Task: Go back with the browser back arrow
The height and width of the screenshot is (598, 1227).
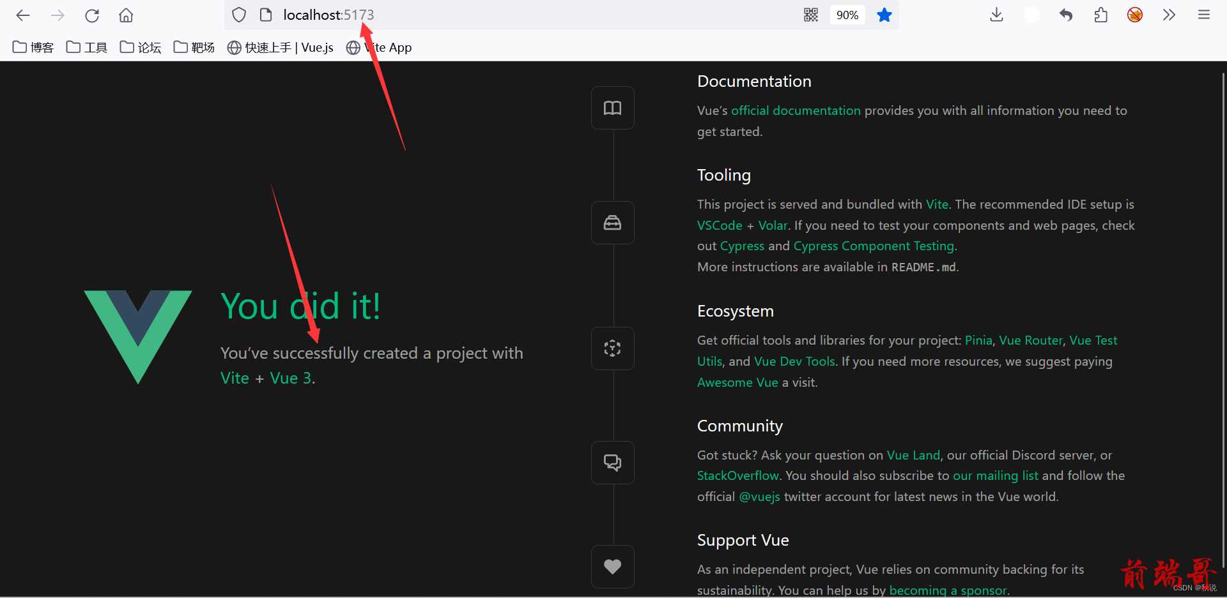Action: pyautogui.click(x=23, y=15)
